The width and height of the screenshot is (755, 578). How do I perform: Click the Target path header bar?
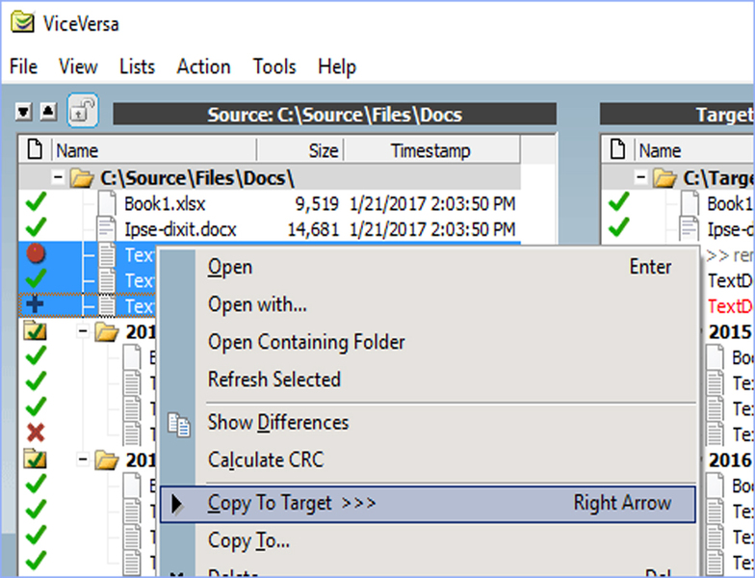(677, 115)
